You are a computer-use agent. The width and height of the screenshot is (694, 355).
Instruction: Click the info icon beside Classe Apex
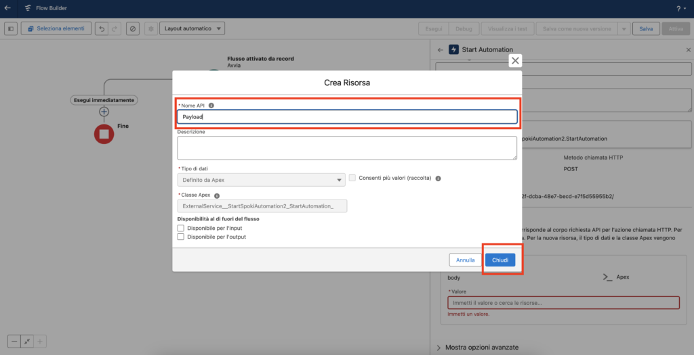tap(217, 195)
